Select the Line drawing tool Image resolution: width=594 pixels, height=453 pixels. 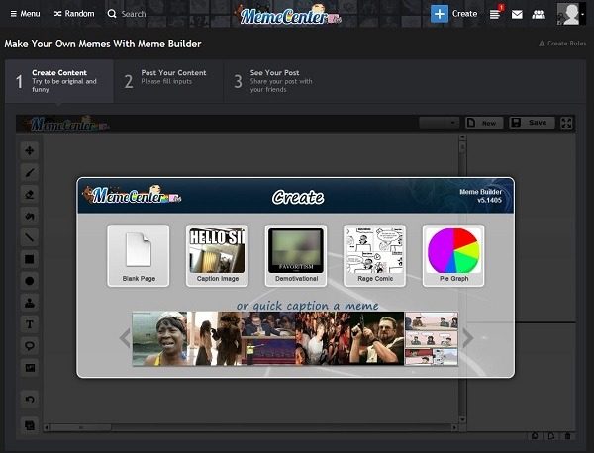tap(29, 237)
